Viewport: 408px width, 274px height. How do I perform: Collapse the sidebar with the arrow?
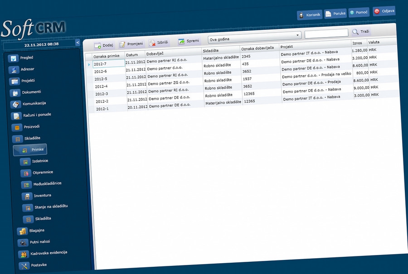click(x=78, y=43)
